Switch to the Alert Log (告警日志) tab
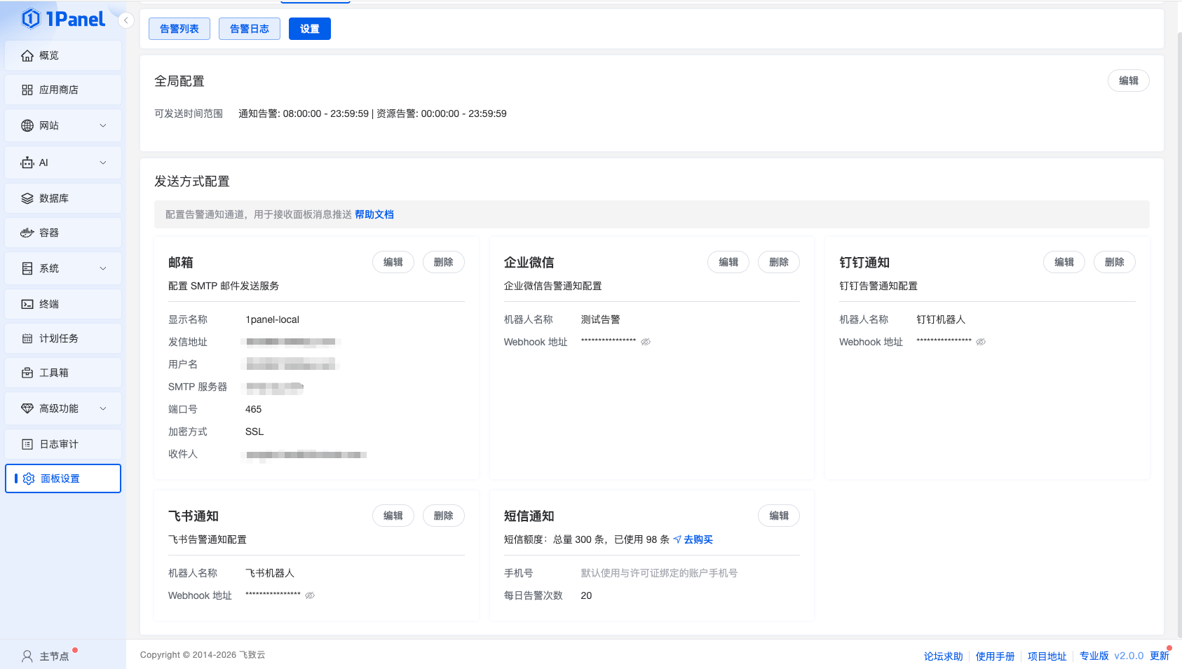 click(x=250, y=29)
